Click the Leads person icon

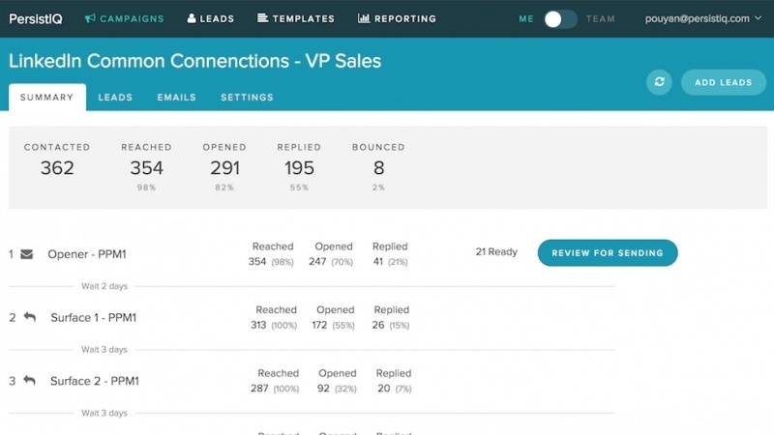coord(192,18)
